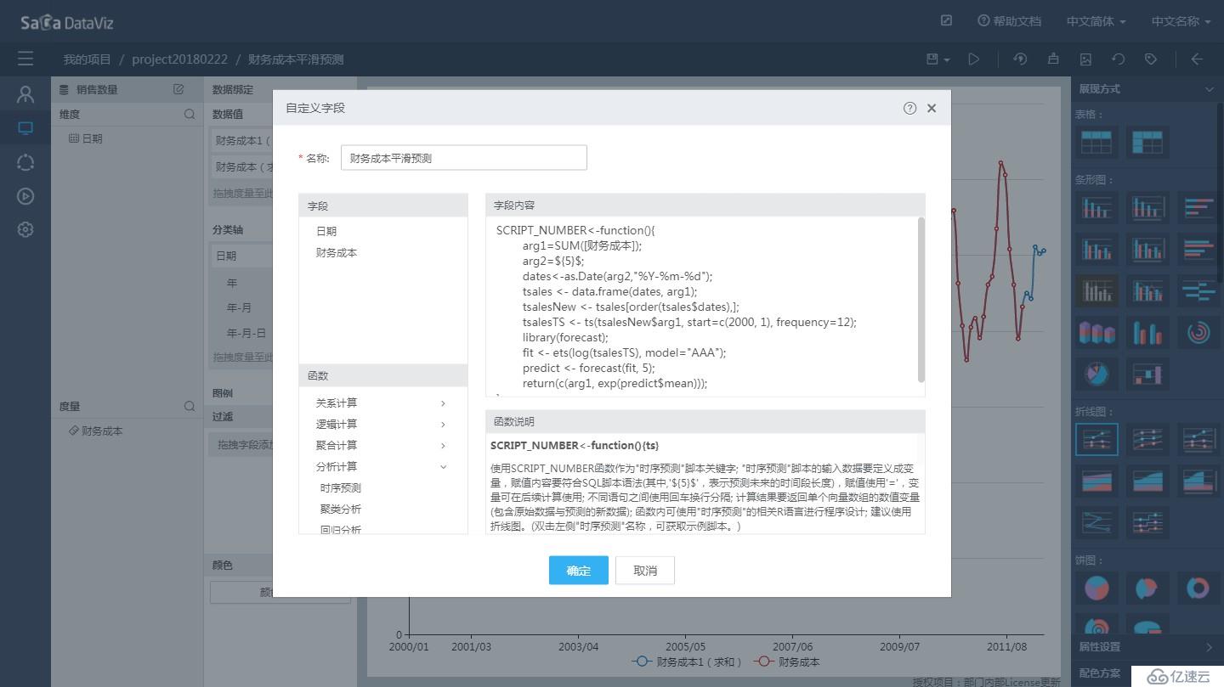Select the step line chart thumbnail
The width and height of the screenshot is (1224, 687).
(1147, 522)
